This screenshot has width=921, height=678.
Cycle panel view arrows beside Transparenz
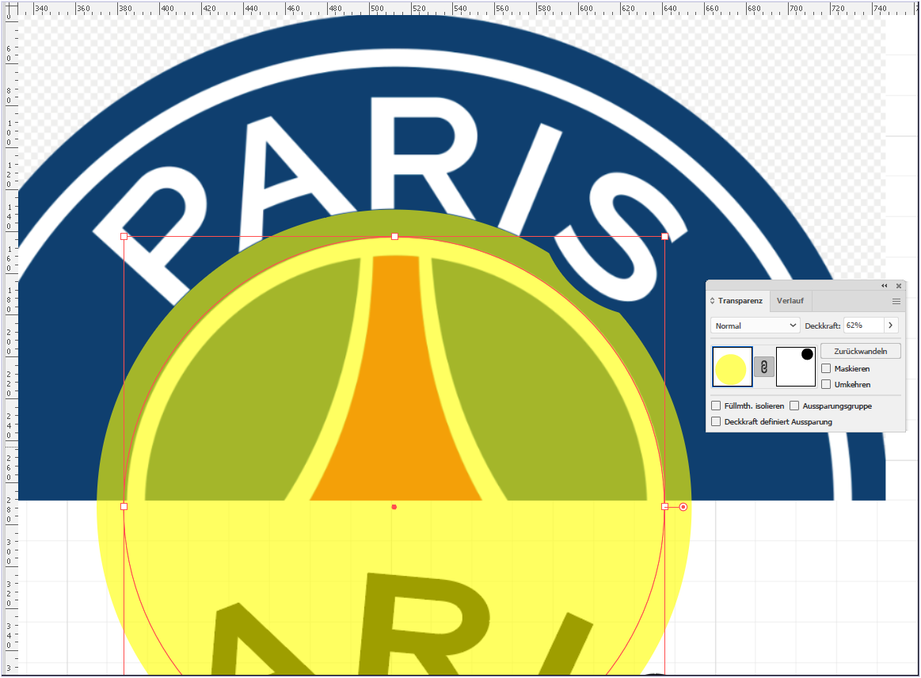click(x=713, y=301)
